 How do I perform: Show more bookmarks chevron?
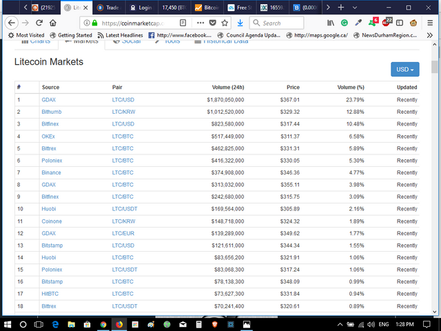[x=429, y=35]
